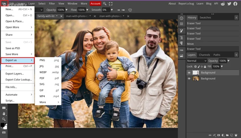Open the Report a bug link
The width and height of the screenshot is (241, 138).
(x=186, y=4)
